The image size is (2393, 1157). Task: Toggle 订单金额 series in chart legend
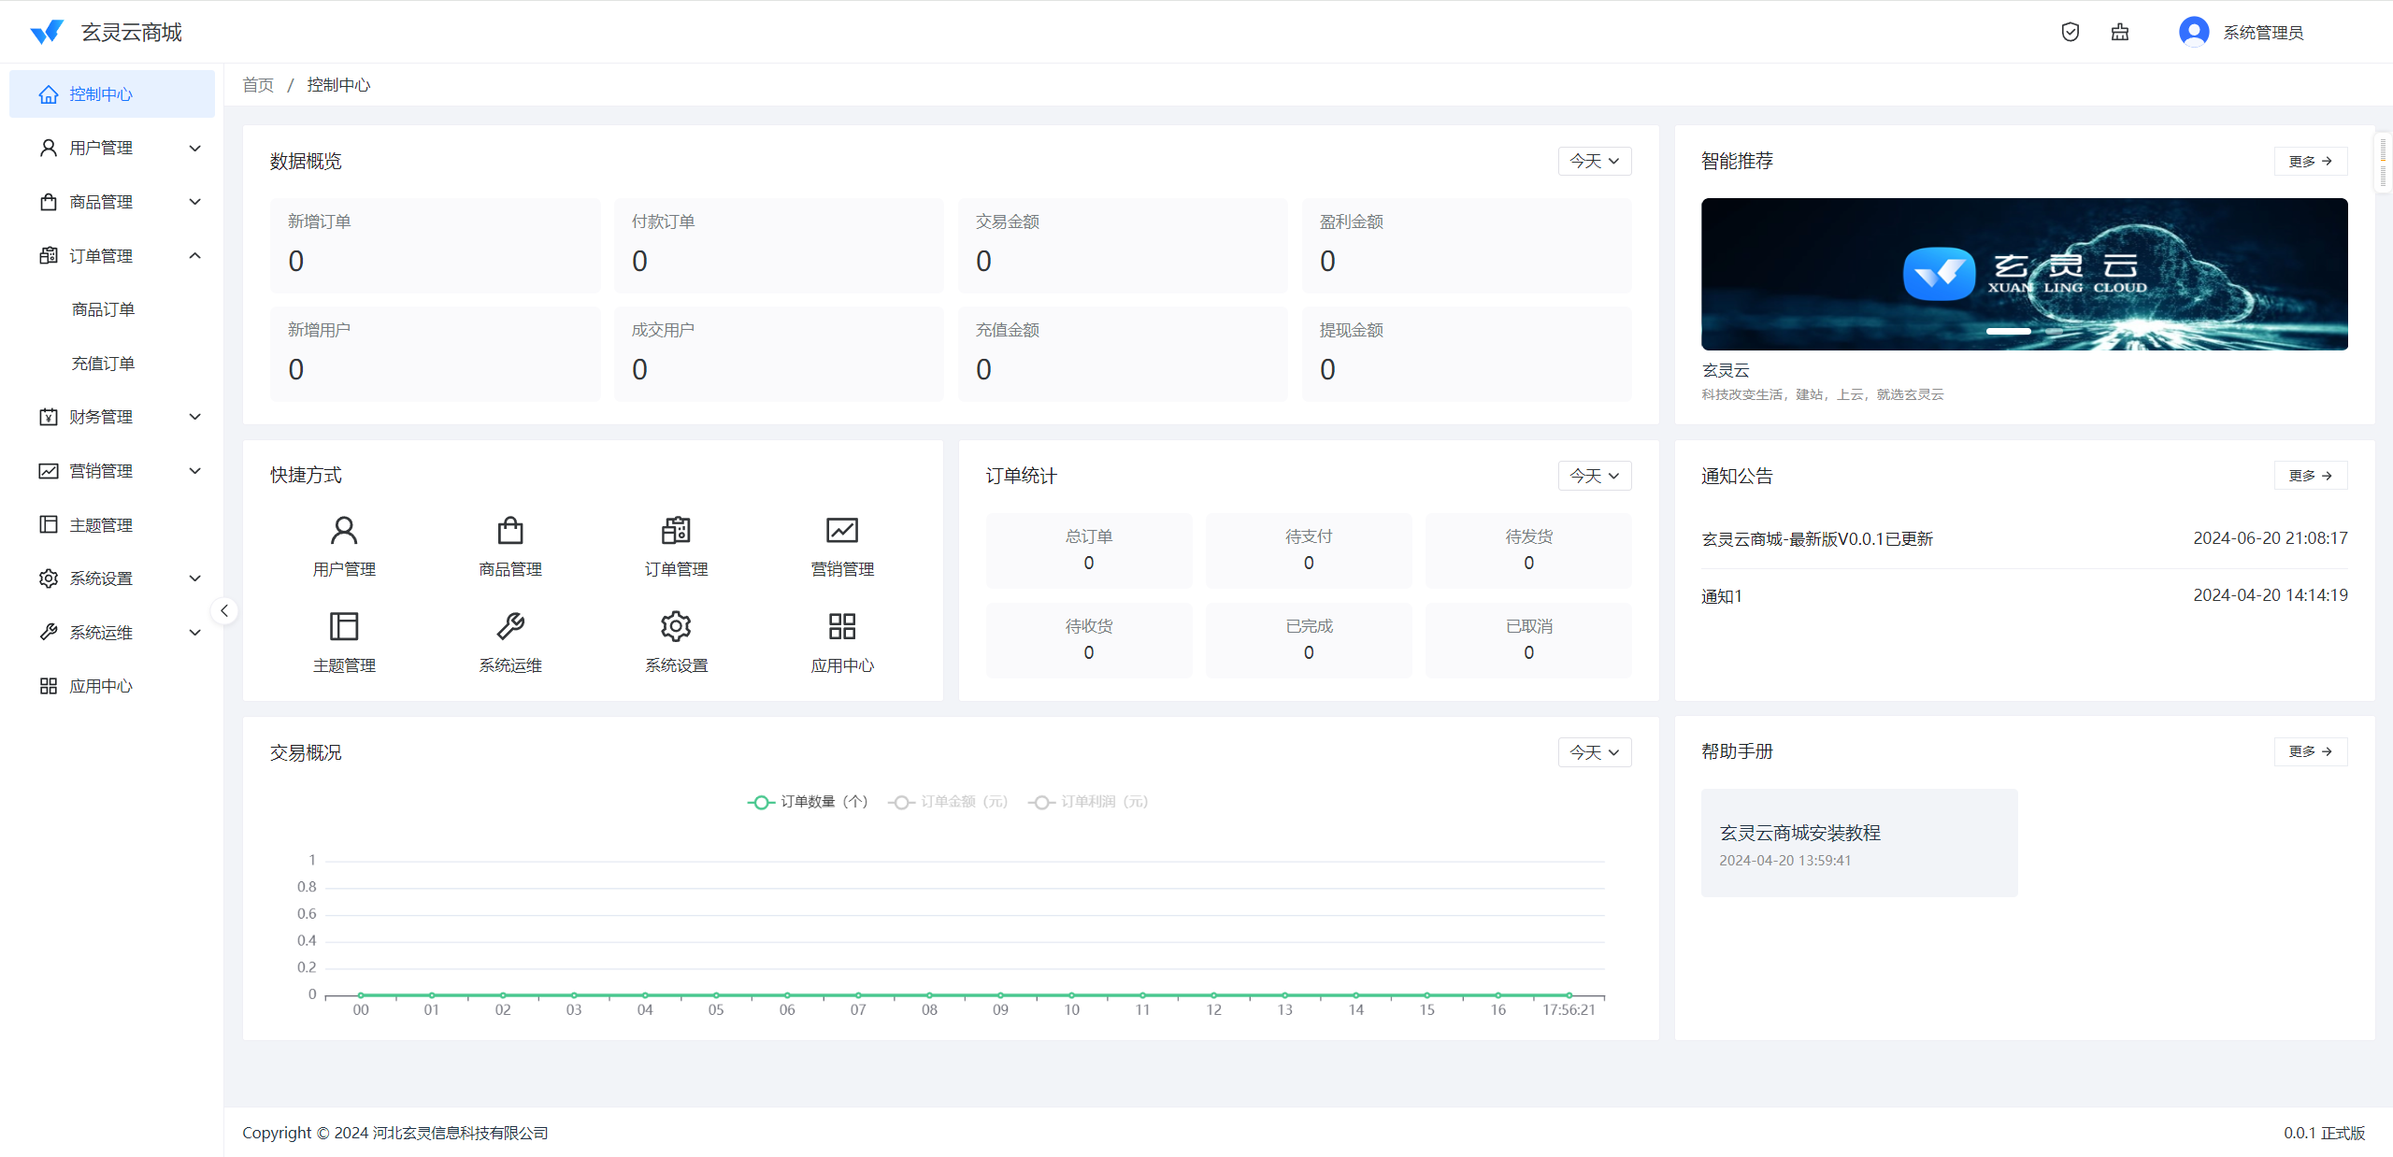948,802
